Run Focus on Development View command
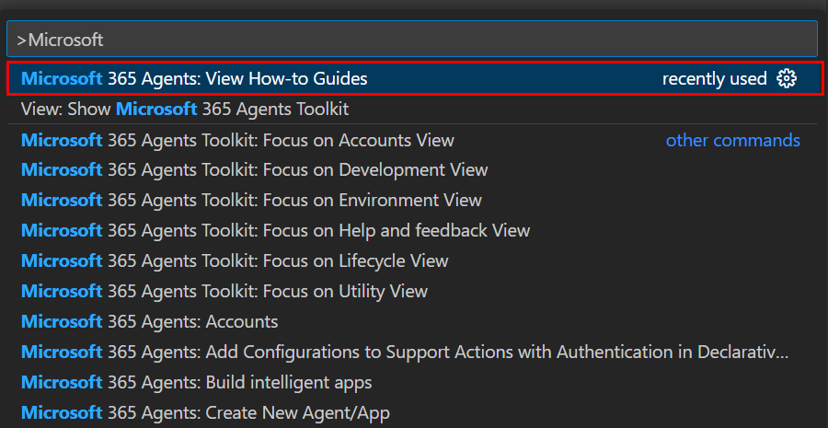Image resolution: width=828 pixels, height=428 pixels. 254,170
